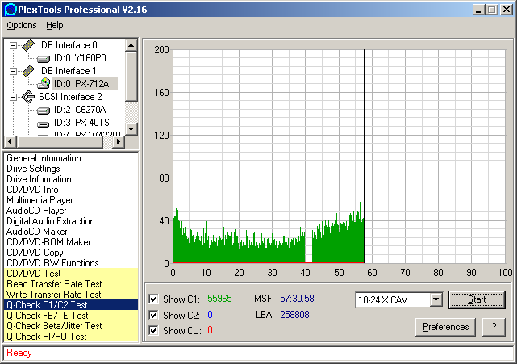The height and width of the screenshot is (364, 517).
Task: Collapse the IDE Interface 1 node
Action: (13, 71)
